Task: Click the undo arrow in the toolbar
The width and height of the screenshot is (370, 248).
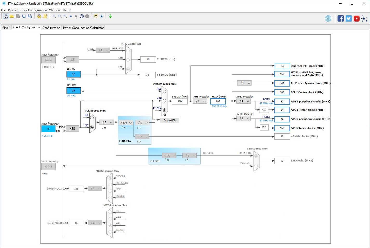Action: click(x=70, y=16)
